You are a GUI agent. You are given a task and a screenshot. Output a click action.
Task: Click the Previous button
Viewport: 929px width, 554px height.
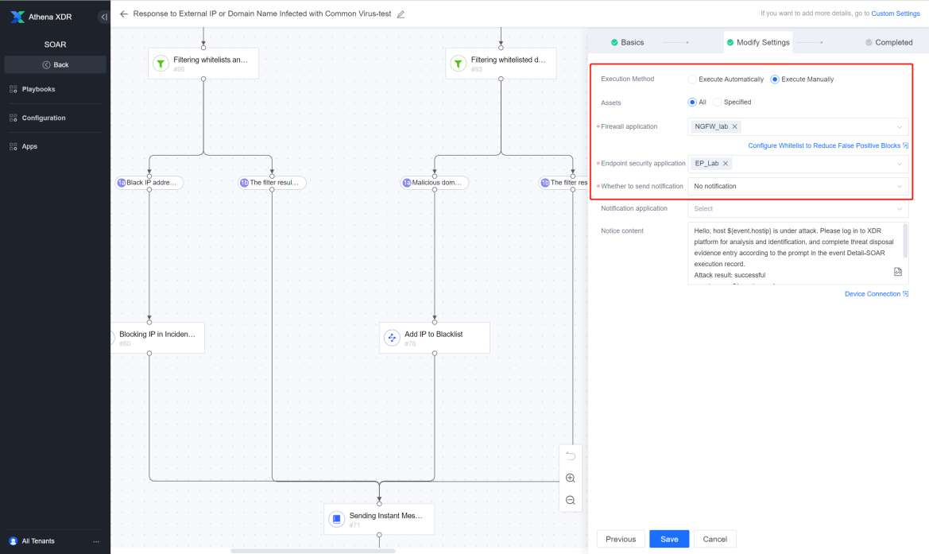pyautogui.click(x=621, y=539)
